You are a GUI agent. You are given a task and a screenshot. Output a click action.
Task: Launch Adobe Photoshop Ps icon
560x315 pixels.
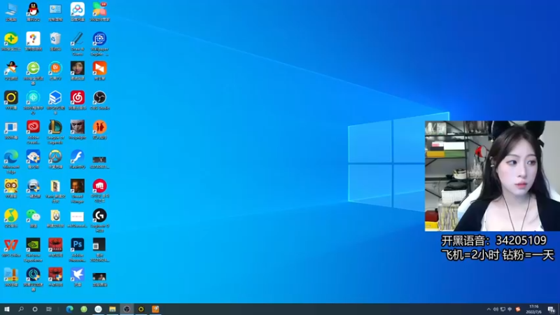(78, 250)
